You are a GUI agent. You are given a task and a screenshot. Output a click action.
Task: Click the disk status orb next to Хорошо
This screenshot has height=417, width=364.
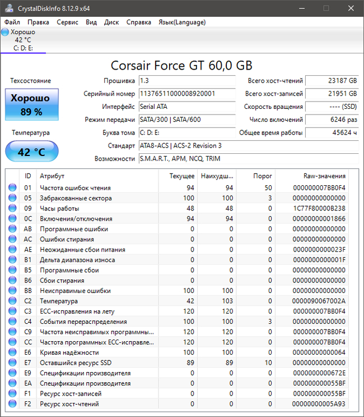(5, 32)
